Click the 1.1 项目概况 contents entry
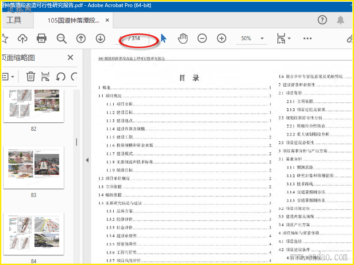This screenshot has height=265, width=354. point(185,96)
